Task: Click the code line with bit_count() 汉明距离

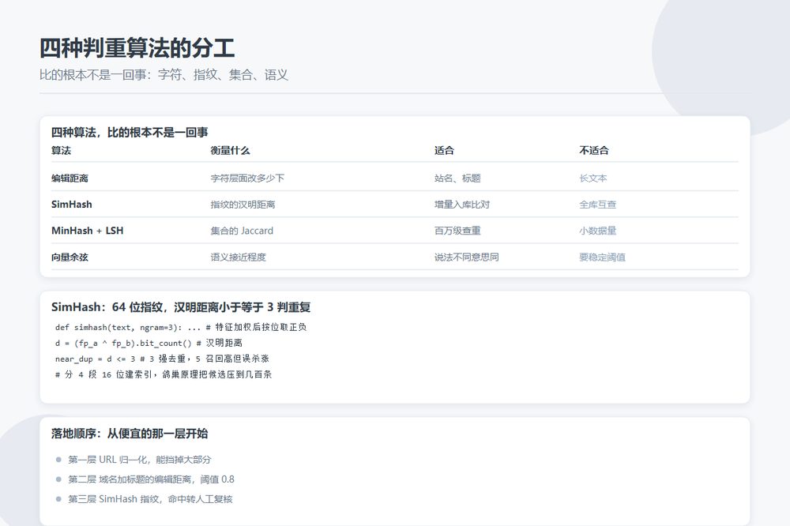Action: pos(149,343)
